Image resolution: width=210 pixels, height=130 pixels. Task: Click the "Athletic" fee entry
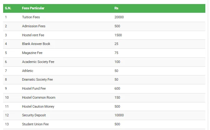point(28,71)
